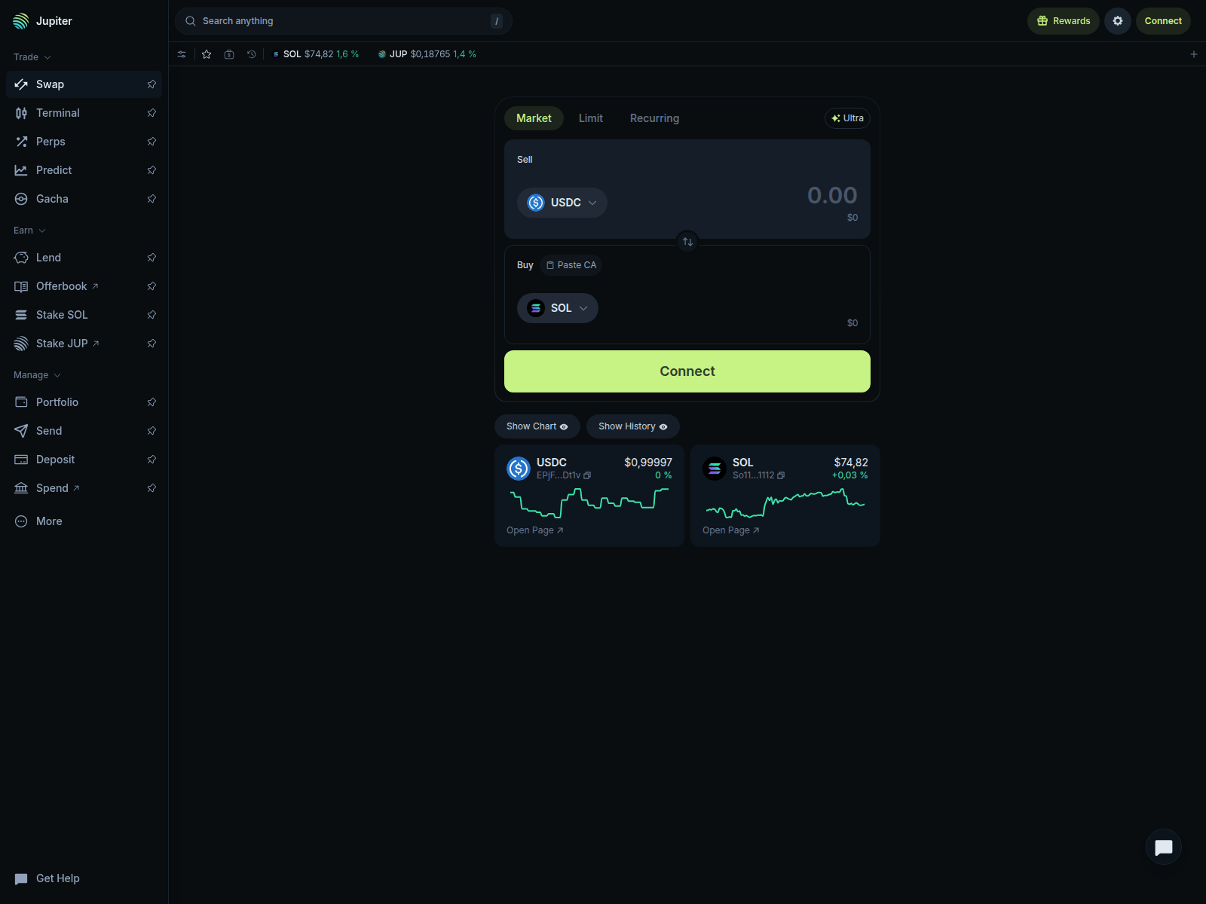
Task: Click the sell amount 0.00 field
Action: coord(832,195)
